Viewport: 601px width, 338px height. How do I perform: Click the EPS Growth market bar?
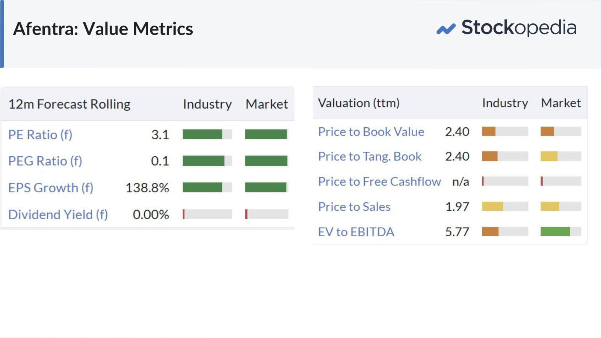click(x=267, y=187)
